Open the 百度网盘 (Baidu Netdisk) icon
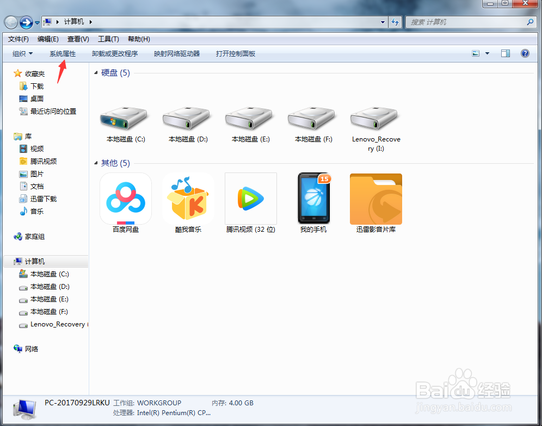This screenshot has width=542, height=426. (126, 199)
